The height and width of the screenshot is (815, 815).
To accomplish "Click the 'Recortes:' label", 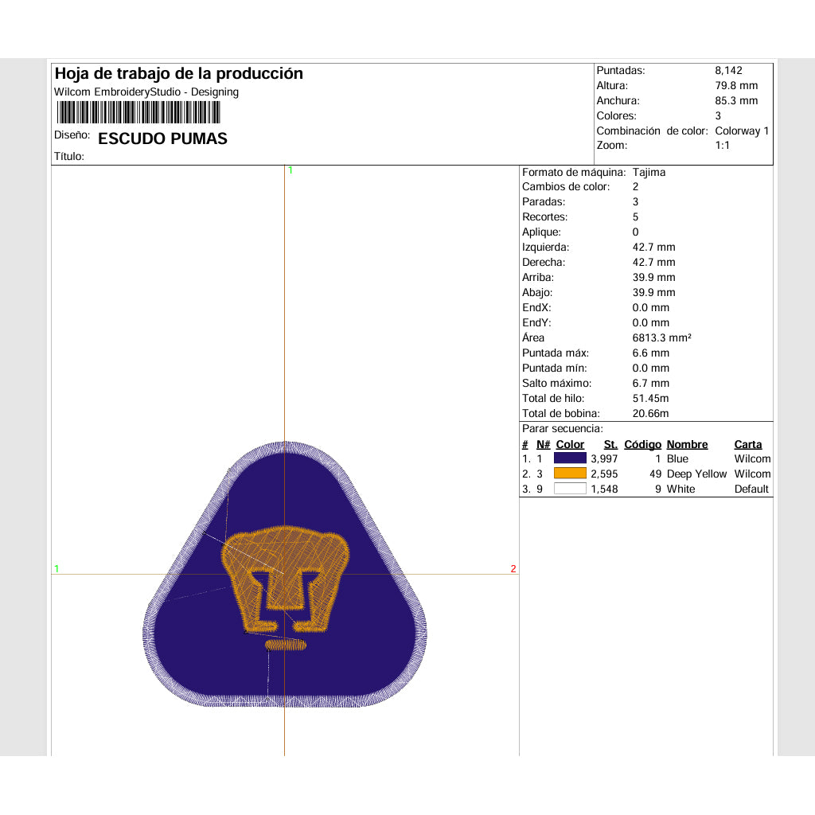I will [544, 216].
